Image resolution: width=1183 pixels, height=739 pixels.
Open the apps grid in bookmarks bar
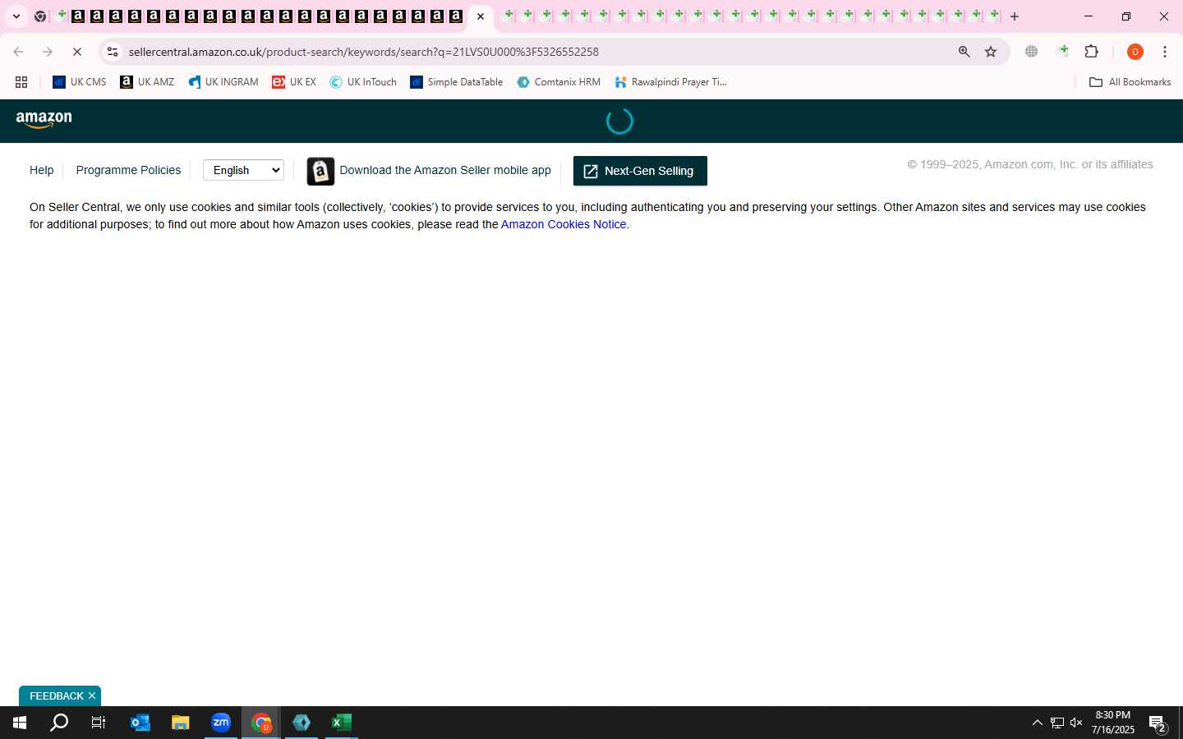pyautogui.click(x=21, y=82)
